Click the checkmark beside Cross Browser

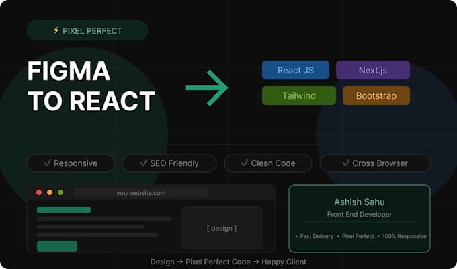(346, 163)
